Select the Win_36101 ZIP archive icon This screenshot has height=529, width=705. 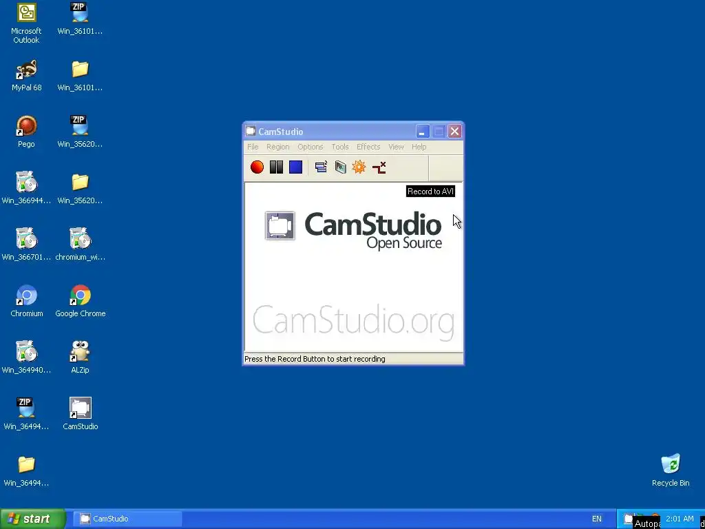tap(80, 19)
